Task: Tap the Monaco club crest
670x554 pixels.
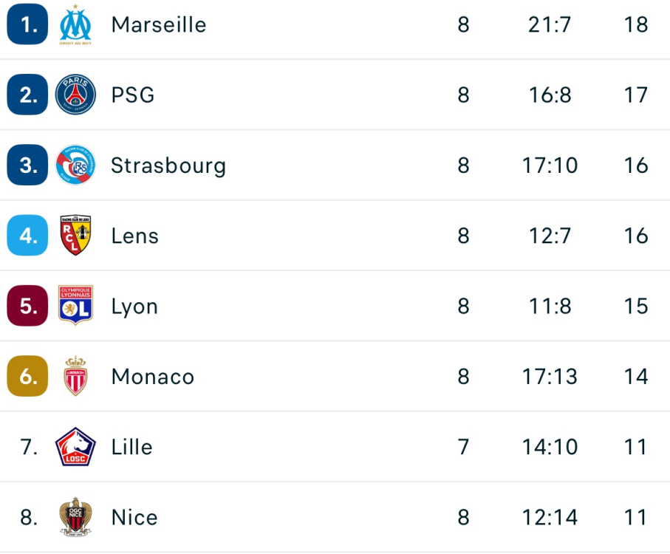Action: coord(75,376)
